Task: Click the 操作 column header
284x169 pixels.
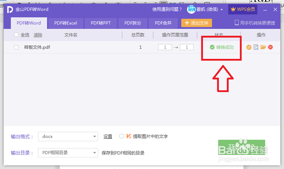Action: [x=261, y=35]
